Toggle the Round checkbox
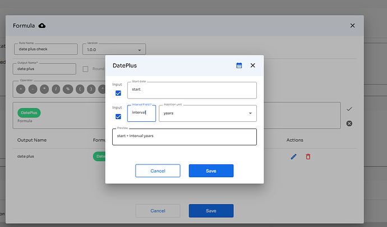 pyautogui.click(x=85, y=69)
